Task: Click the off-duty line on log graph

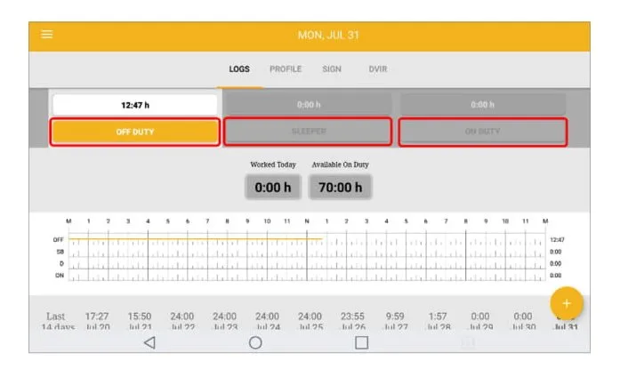Action: pos(196,239)
